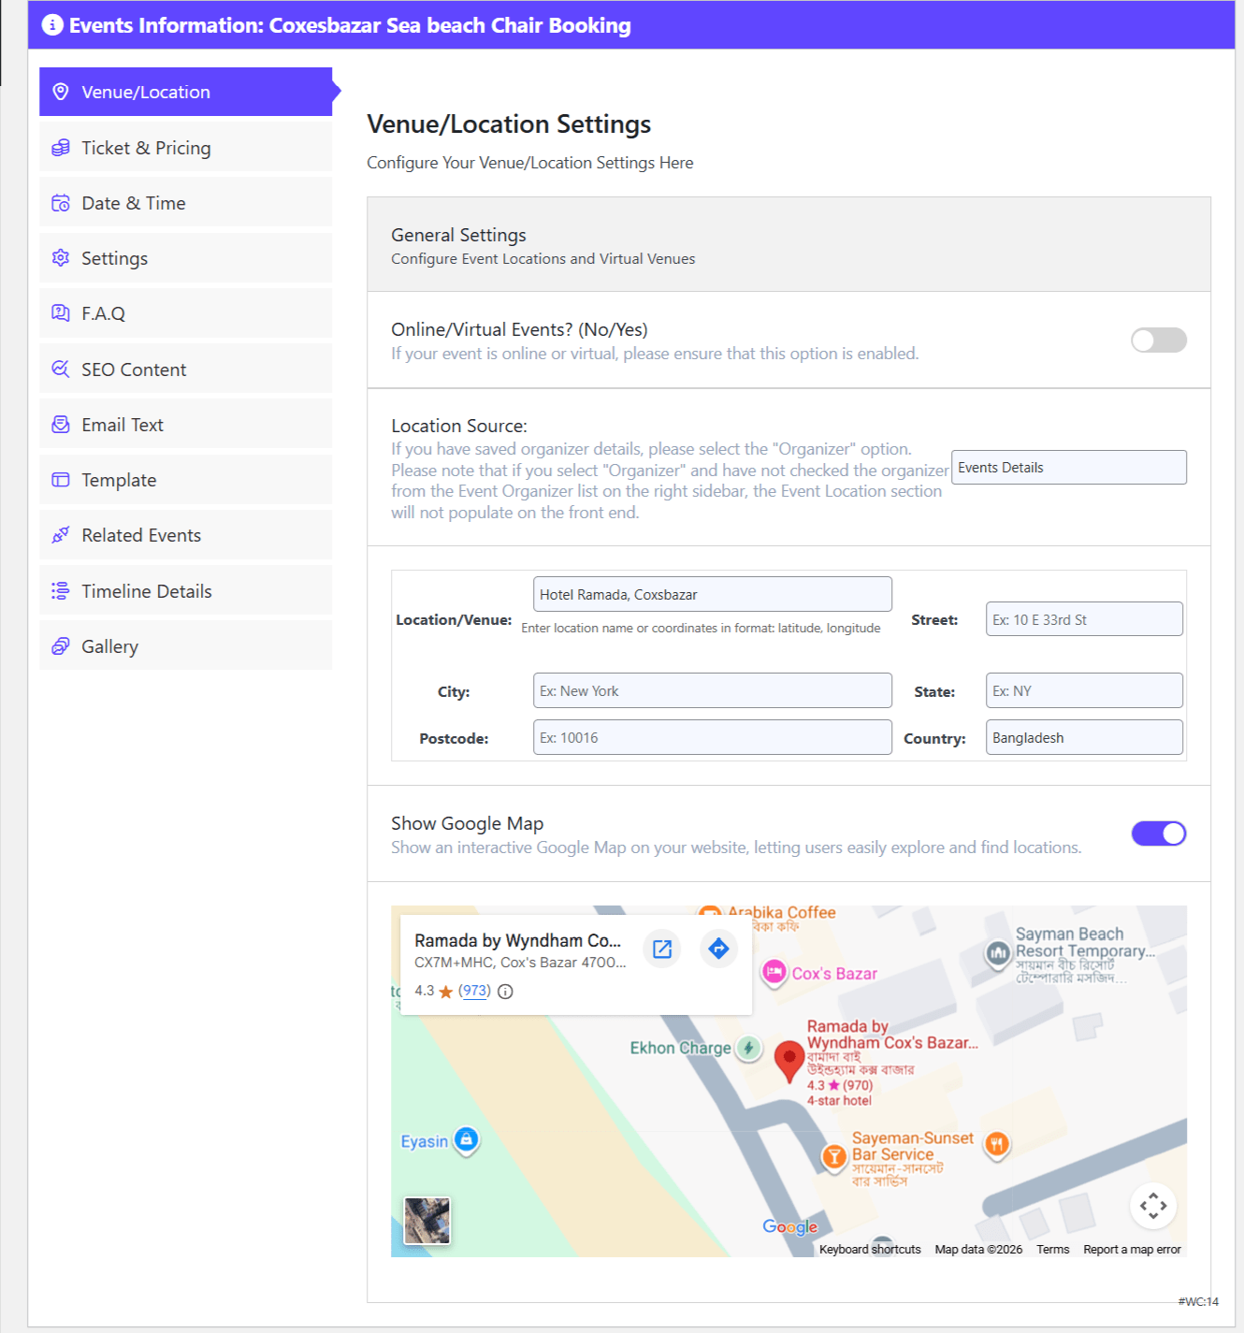Enable the Online/Virtual Events toggle

point(1158,340)
